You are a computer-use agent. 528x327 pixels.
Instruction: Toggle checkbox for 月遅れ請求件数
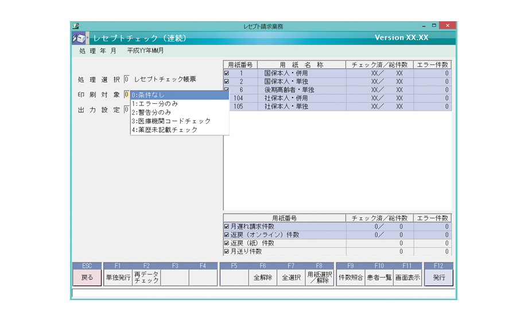[x=227, y=226]
